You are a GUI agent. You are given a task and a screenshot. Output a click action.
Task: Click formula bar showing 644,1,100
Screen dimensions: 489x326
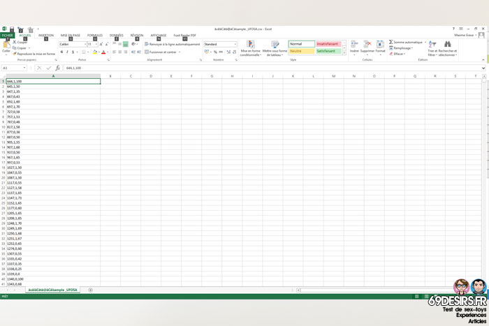coord(273,68)
